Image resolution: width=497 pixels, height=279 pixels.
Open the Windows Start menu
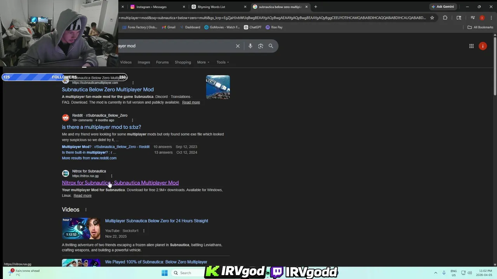point(165,273)
